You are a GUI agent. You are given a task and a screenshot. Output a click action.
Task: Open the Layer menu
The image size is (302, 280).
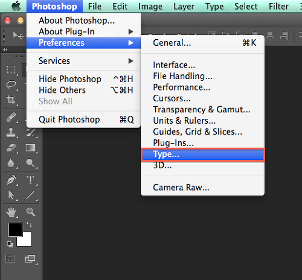[184, 7]
